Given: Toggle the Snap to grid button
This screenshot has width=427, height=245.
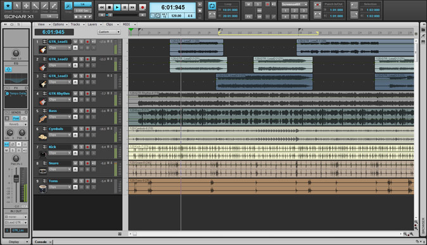Looking at the screenshot, I should coord(68,6).
